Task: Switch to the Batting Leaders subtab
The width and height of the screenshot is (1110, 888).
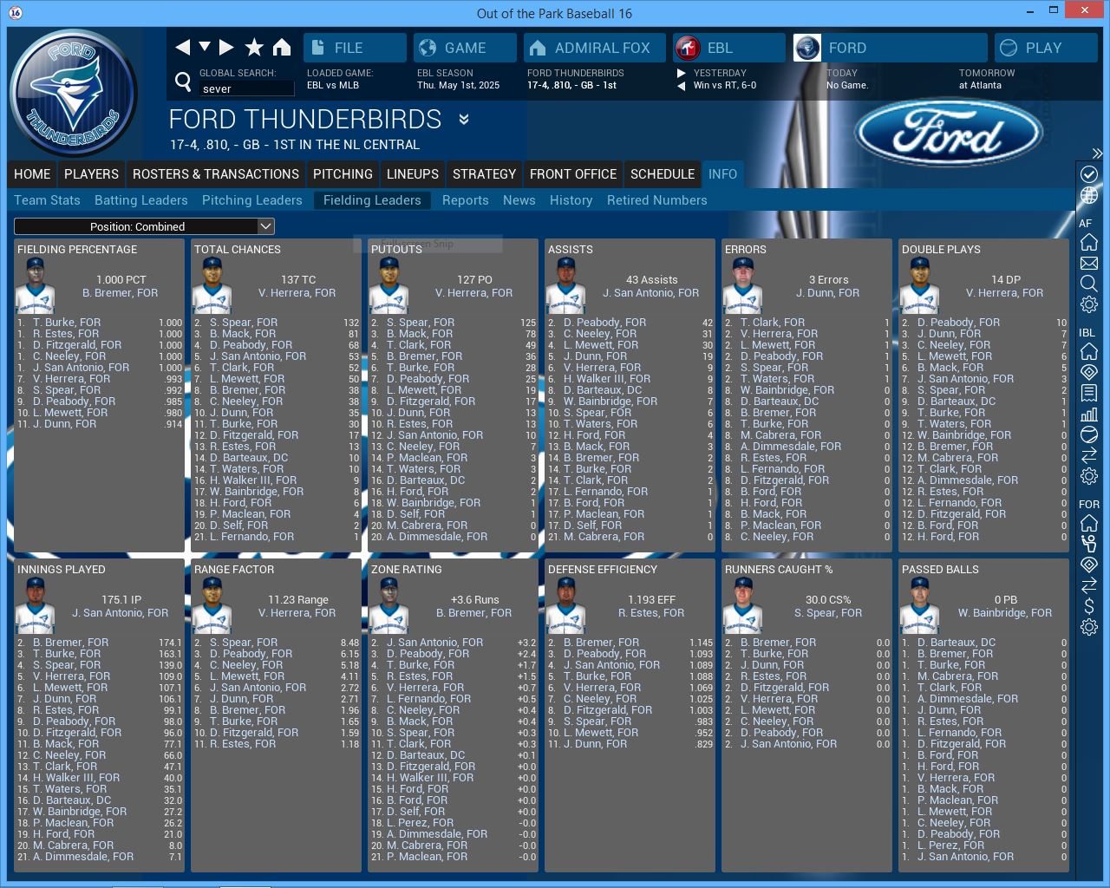Action: click(x=141, y=200)
